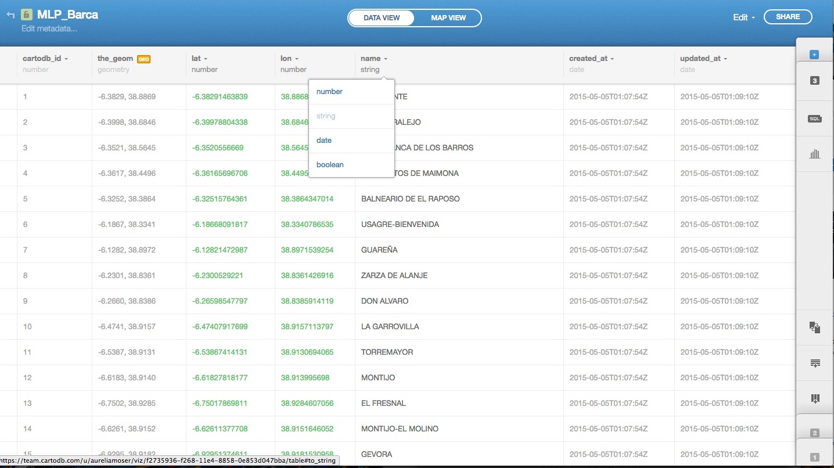The width and height of the screenshot is (834, 468).
Task: Click the cell GEVORA
Action: (376, 455)
